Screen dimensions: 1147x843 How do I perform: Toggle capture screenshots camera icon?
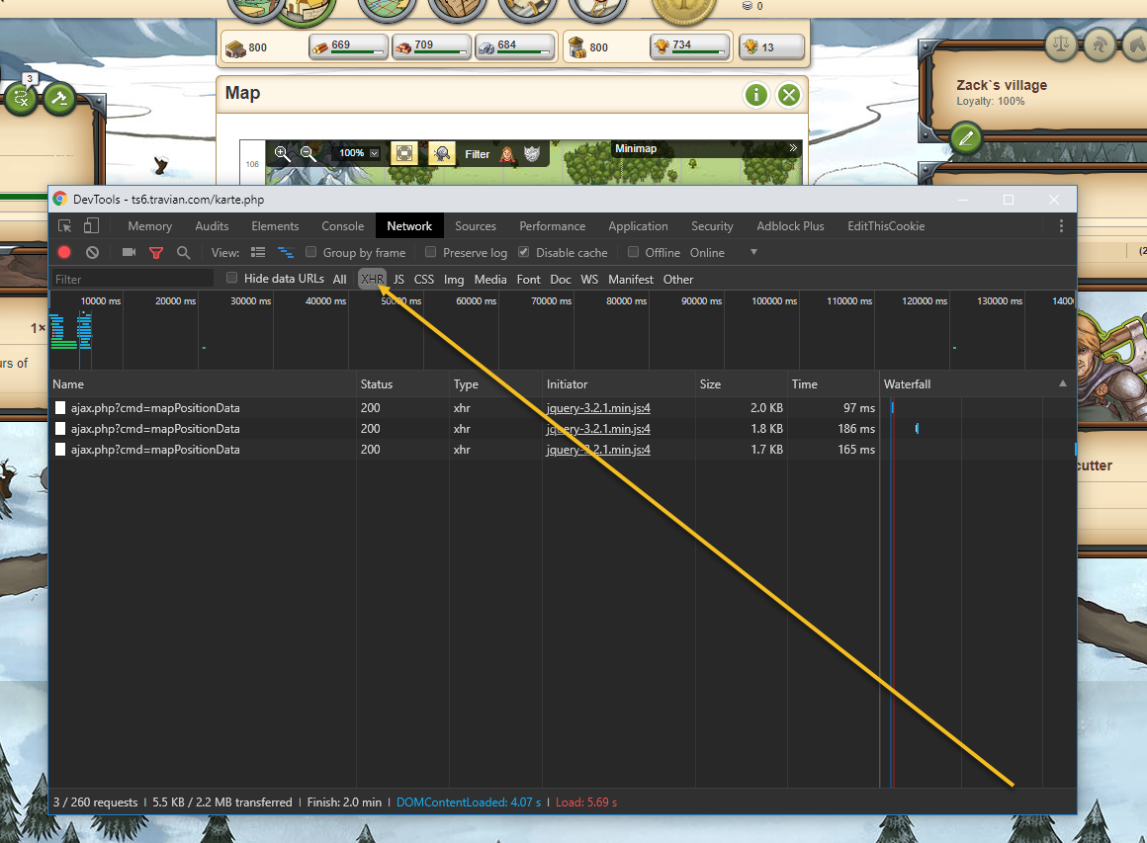[x=129, y=252]
